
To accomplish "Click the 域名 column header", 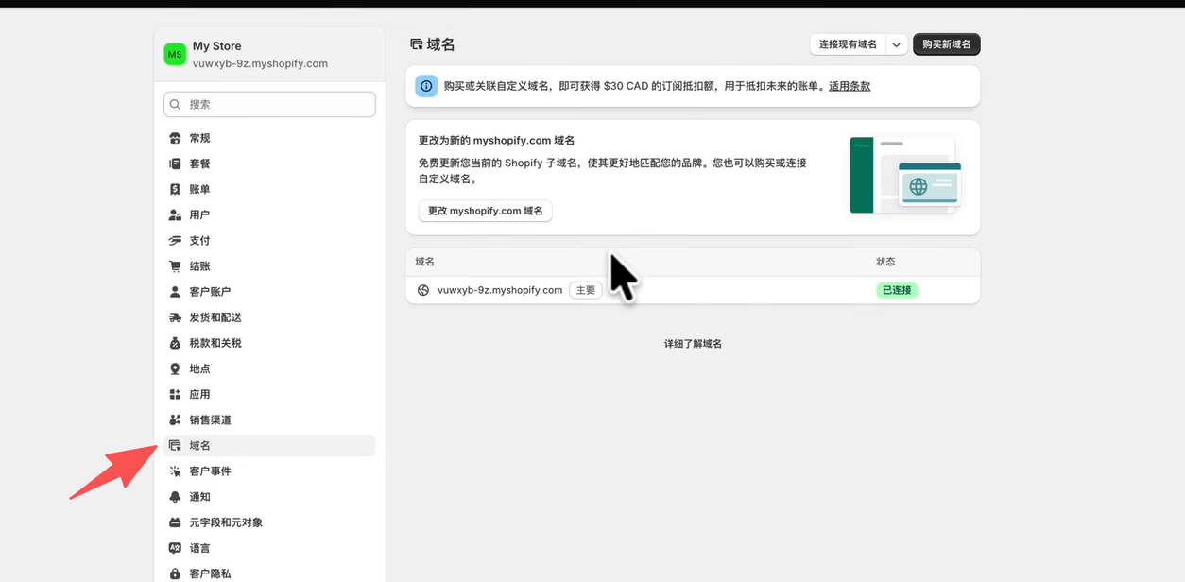I will coord(425,262).
